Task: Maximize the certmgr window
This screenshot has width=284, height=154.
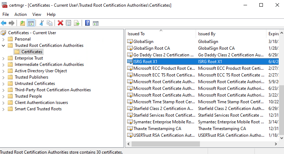Action: click(x=261, y=5)
